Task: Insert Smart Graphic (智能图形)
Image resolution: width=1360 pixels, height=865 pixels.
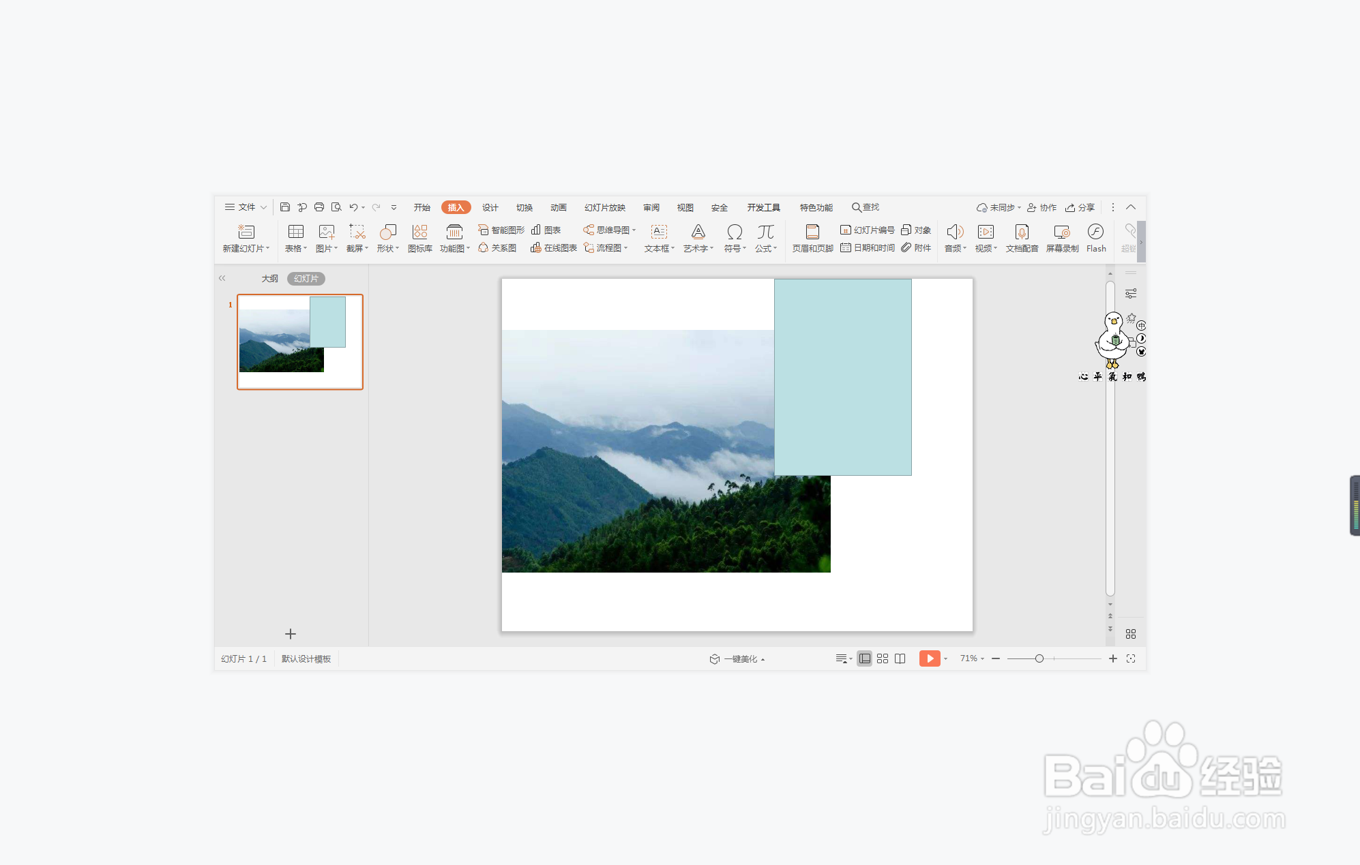Action: 501,230
